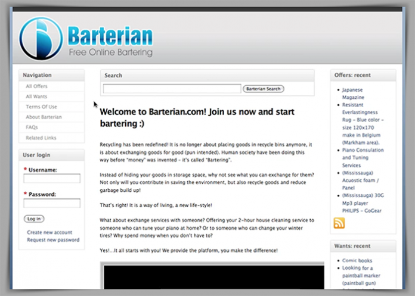Viewport: 415px width, 296px height.
Task: Open the FAQs navigation link
Action: tap(32, 127)
